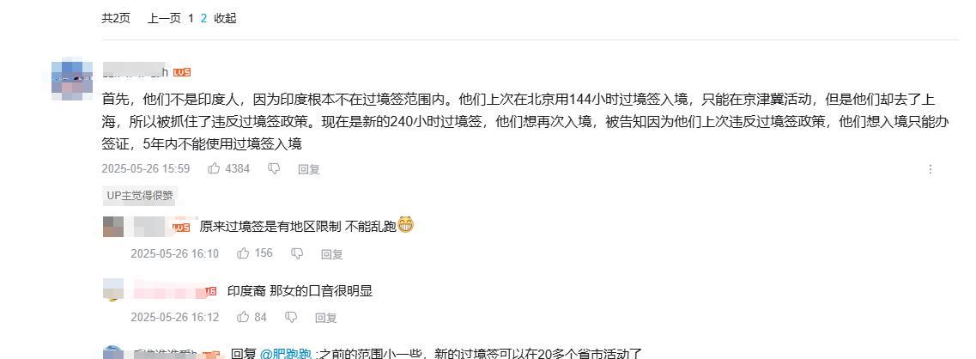Open avatar of 16:10 reply author
Screen dimensions: 976x359
(113, 226)
